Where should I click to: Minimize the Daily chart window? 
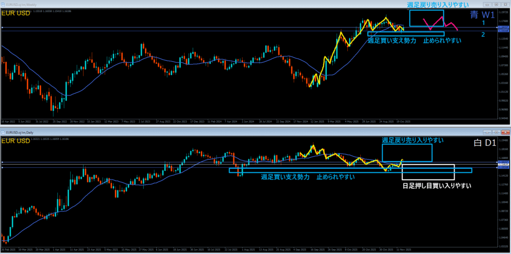488,132
